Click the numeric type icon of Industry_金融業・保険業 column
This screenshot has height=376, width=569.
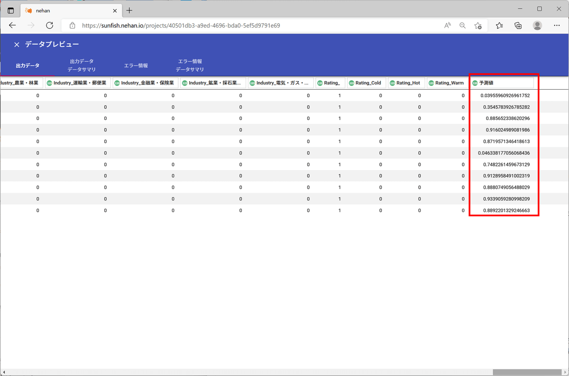coord(117,83)
